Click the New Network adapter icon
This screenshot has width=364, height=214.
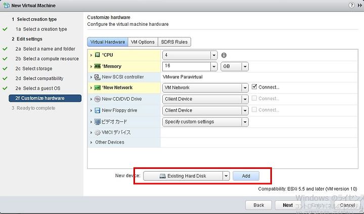click(97, 88)
